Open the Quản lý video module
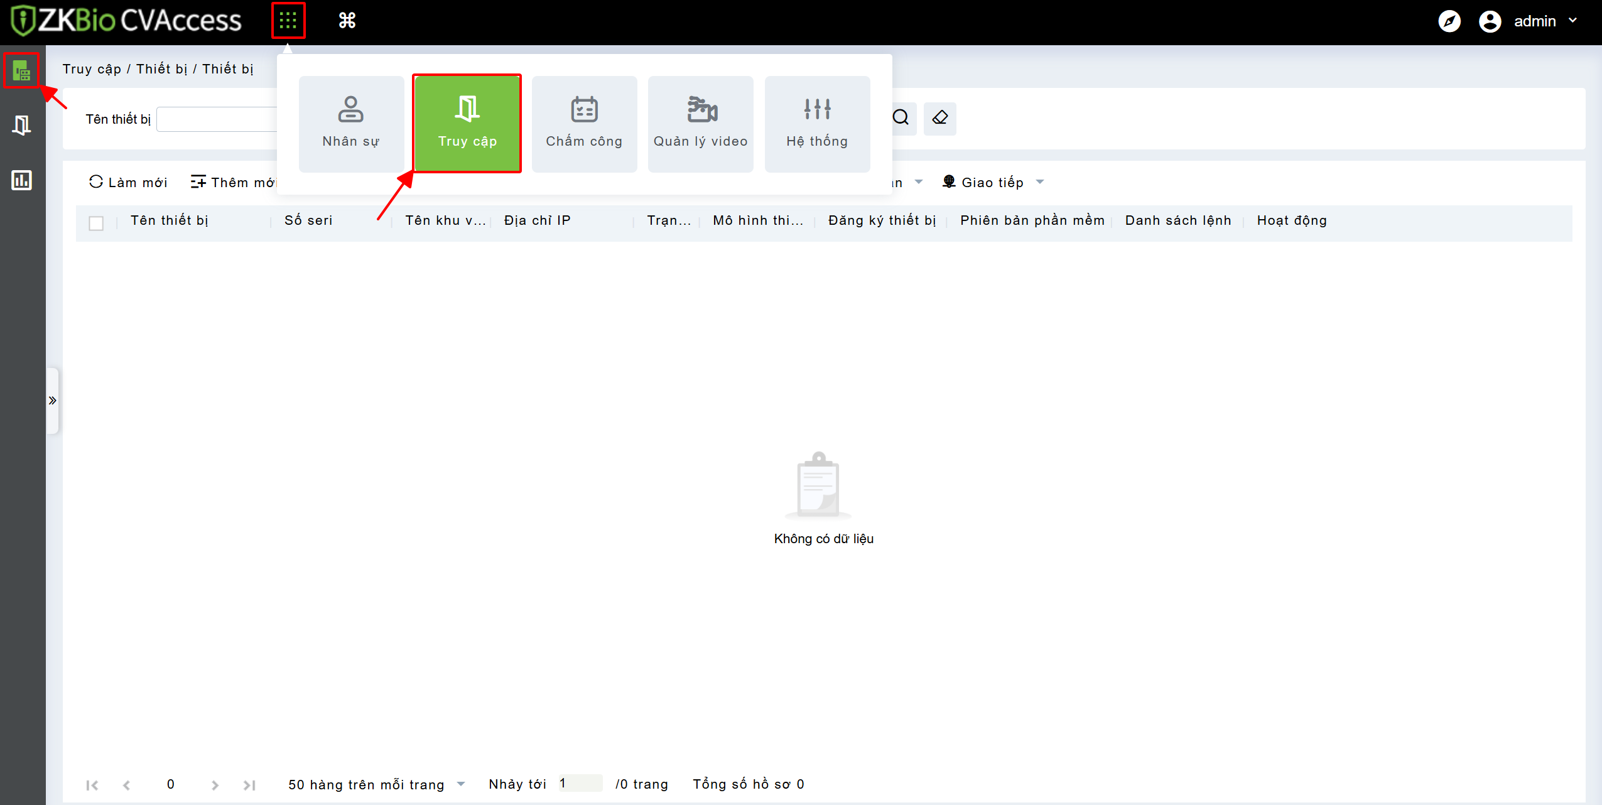Viewport: 1602px width, 805px height. pyautogui.click(x=700, y=124)
